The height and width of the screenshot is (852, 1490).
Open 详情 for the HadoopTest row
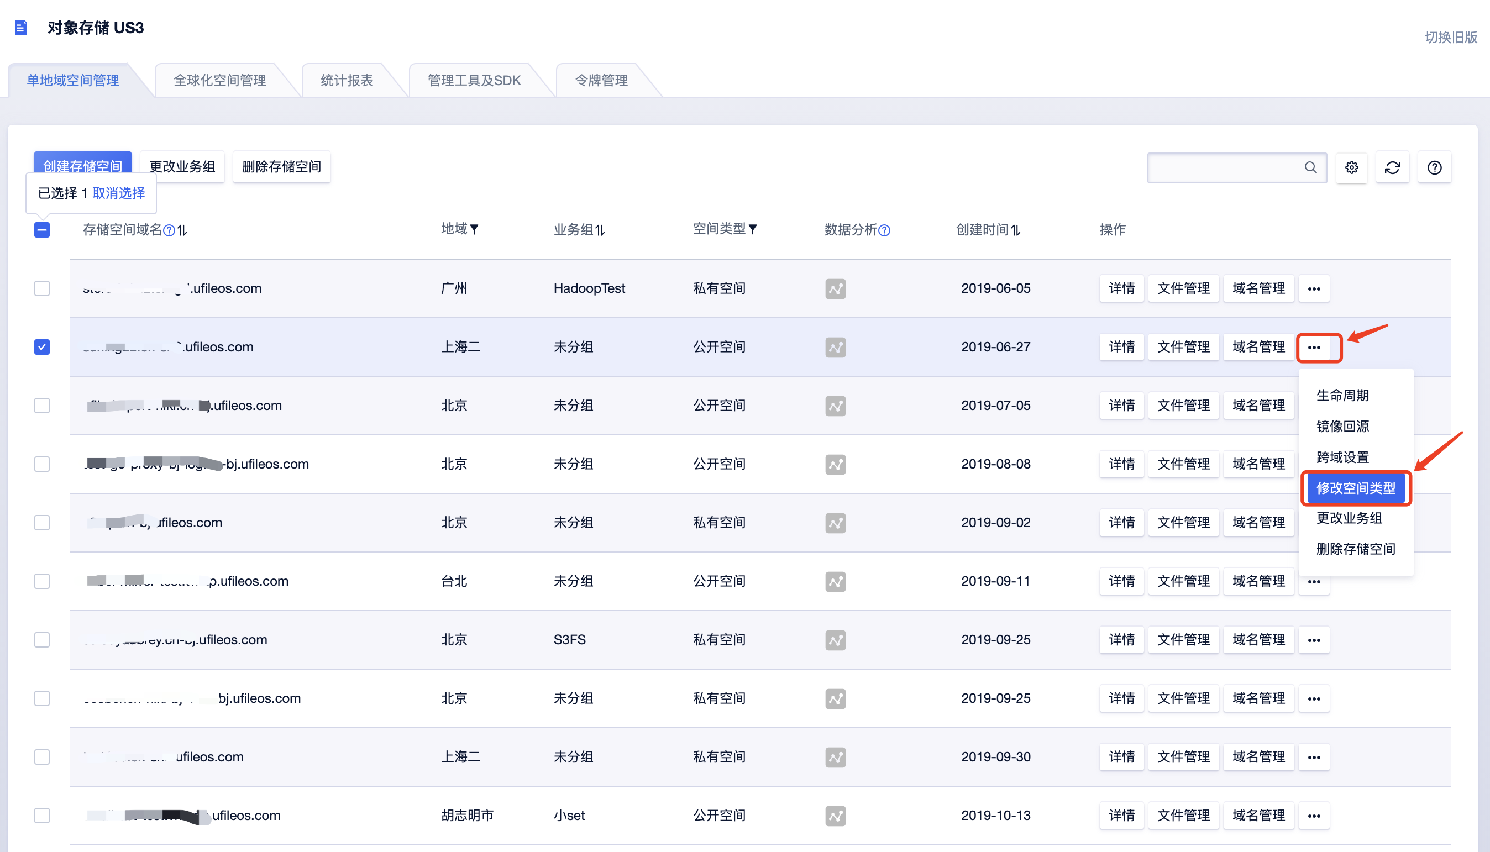pos(1121,289)
